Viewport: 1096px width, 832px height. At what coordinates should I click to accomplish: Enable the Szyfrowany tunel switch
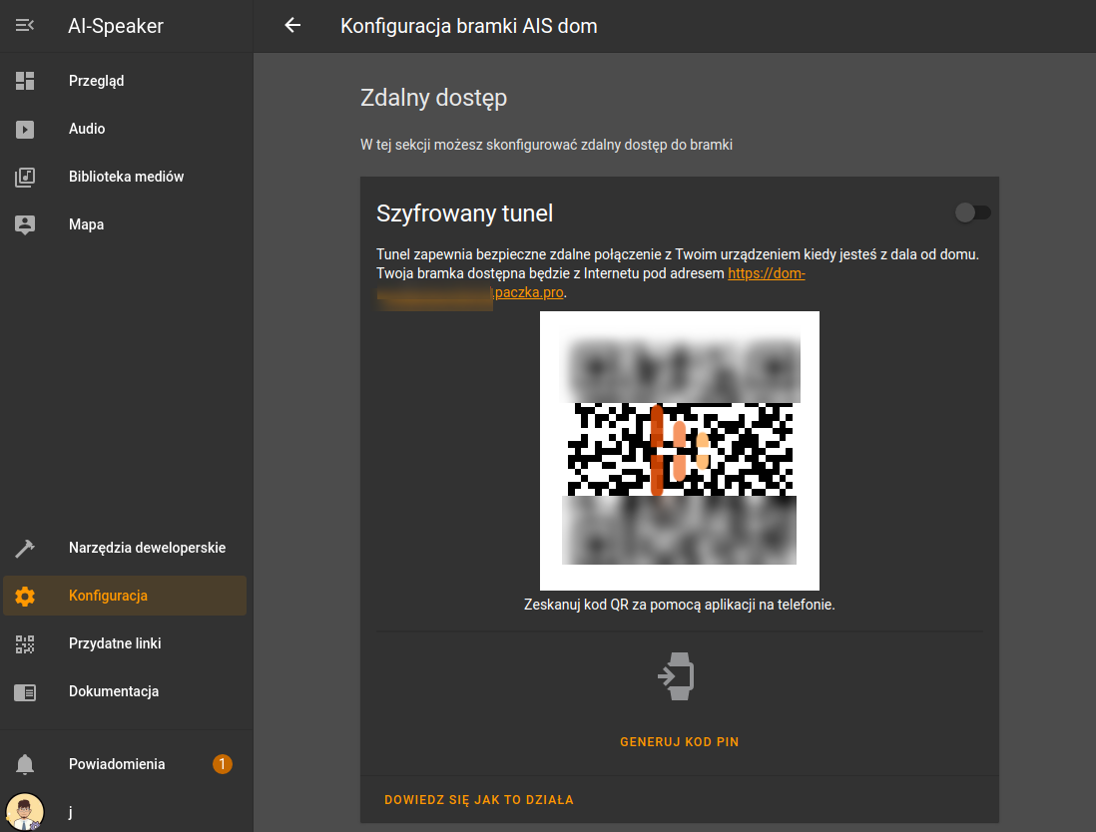[972, 212]
